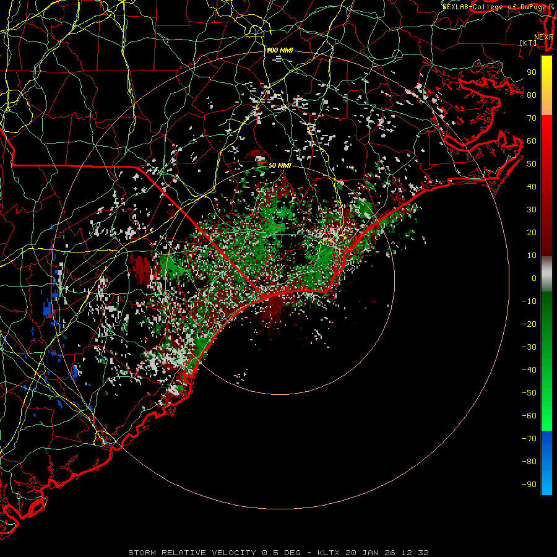Click the positive 70 value on the velocity scale
Viewport: 557px width, 557px height.
click(532, 118)
